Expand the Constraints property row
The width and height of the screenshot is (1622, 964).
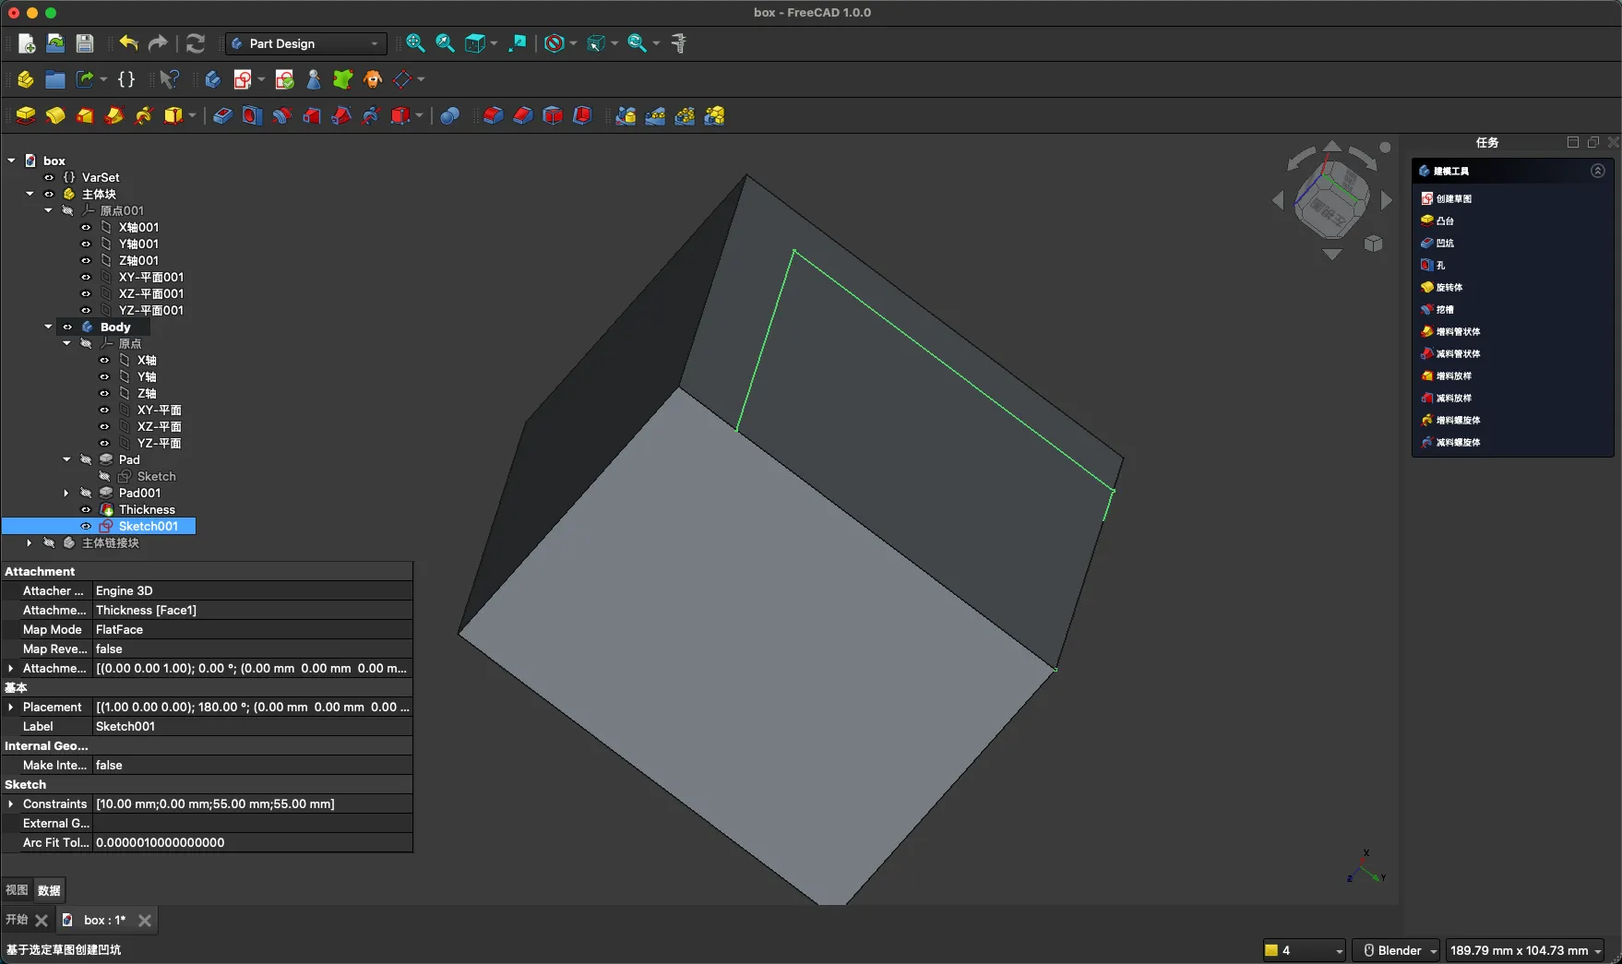[x=11, y=803]
